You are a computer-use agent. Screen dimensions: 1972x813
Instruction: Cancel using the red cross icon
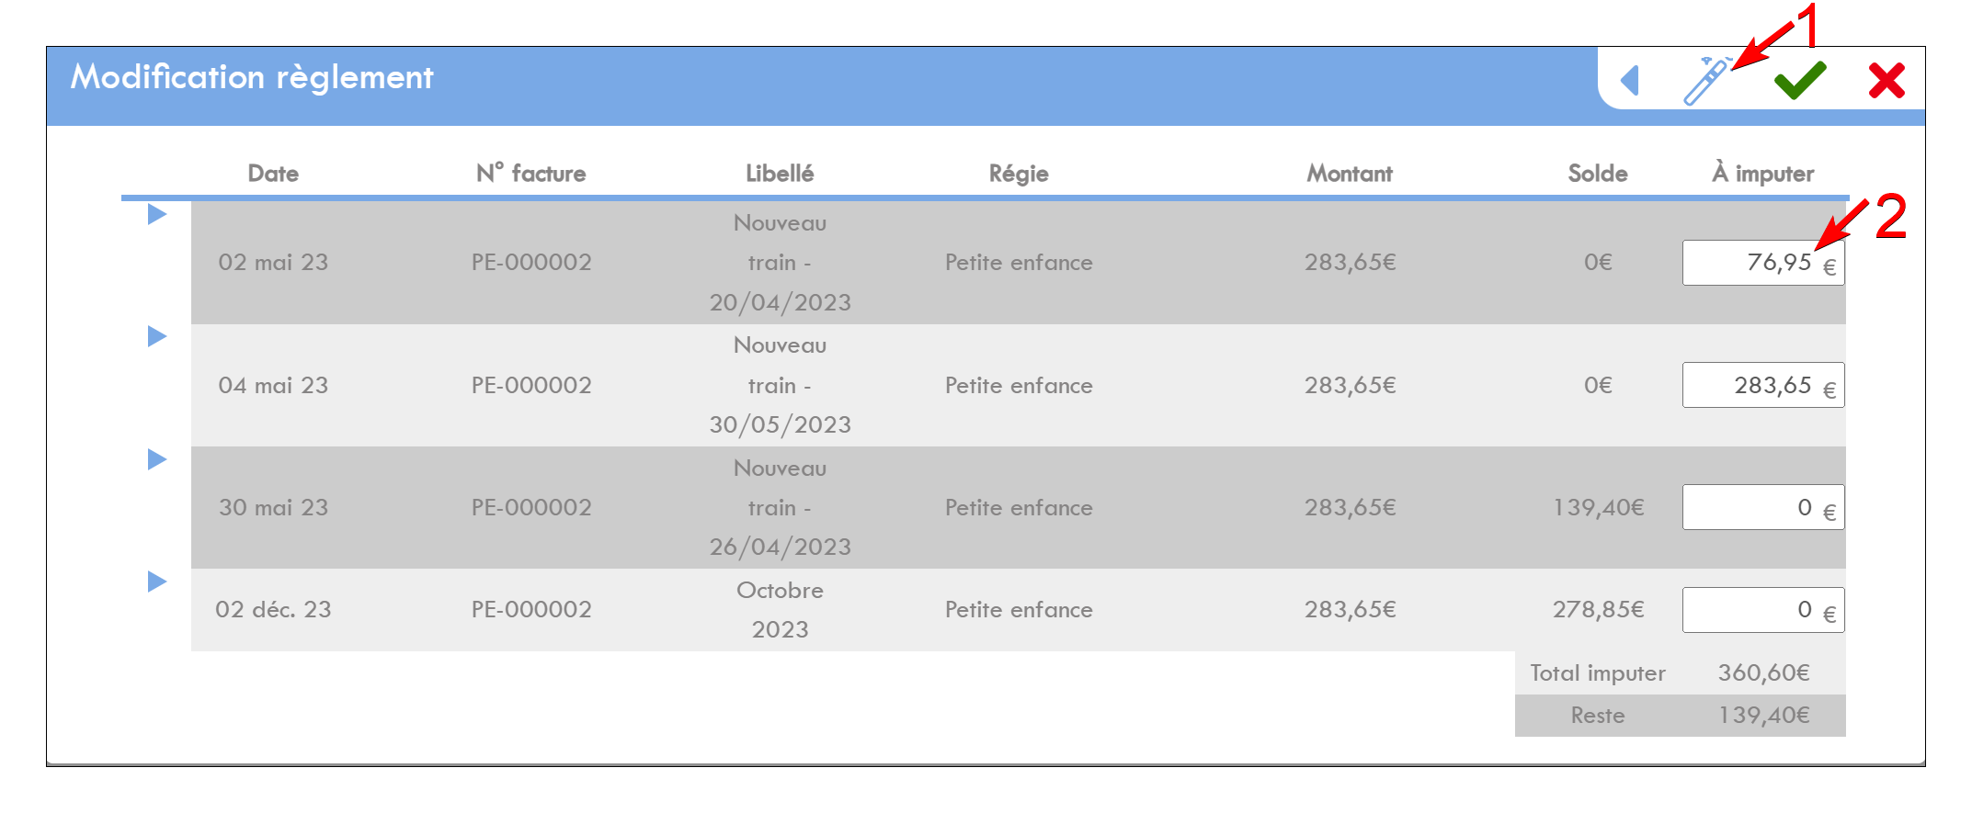tap(1887, 81)
